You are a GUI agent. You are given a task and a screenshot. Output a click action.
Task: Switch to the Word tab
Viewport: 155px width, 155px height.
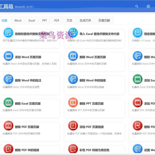click(x=18, y=20)
